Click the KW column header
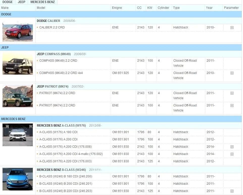 tap(150, 8)
